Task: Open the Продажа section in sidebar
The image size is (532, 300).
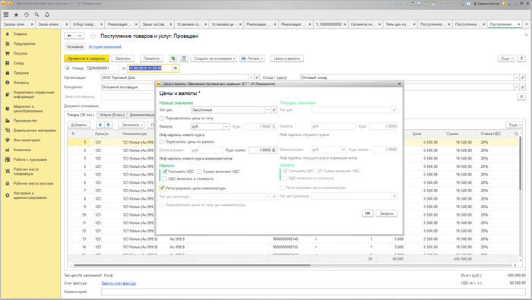Action: click(21, 73)
